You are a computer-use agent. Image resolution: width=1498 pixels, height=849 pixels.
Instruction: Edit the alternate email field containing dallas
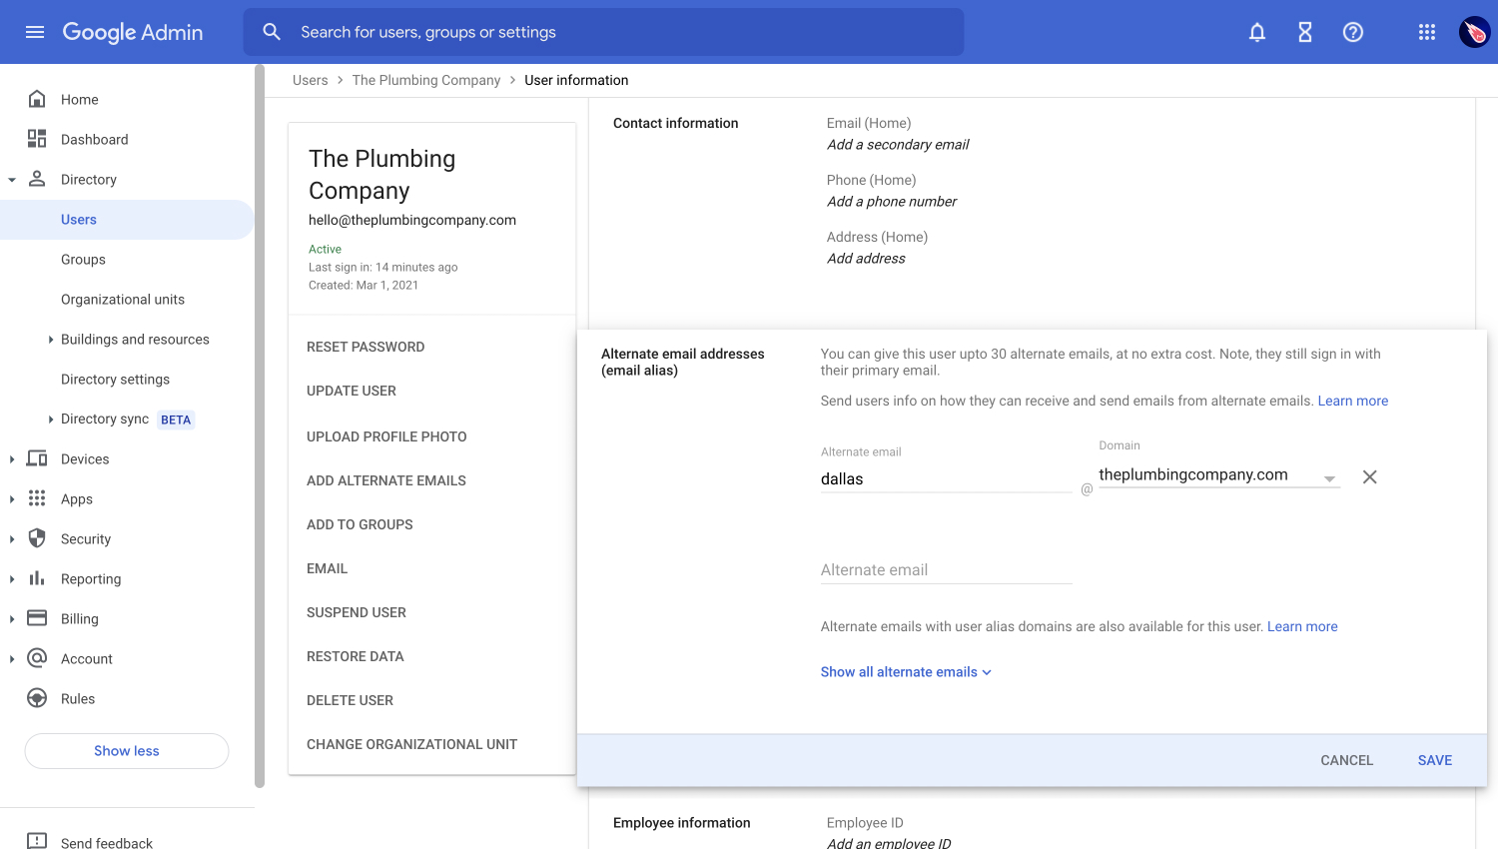(946, 479)
